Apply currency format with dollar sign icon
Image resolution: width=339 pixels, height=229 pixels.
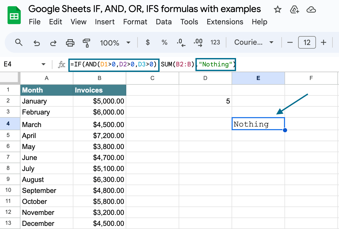[147, 42]
